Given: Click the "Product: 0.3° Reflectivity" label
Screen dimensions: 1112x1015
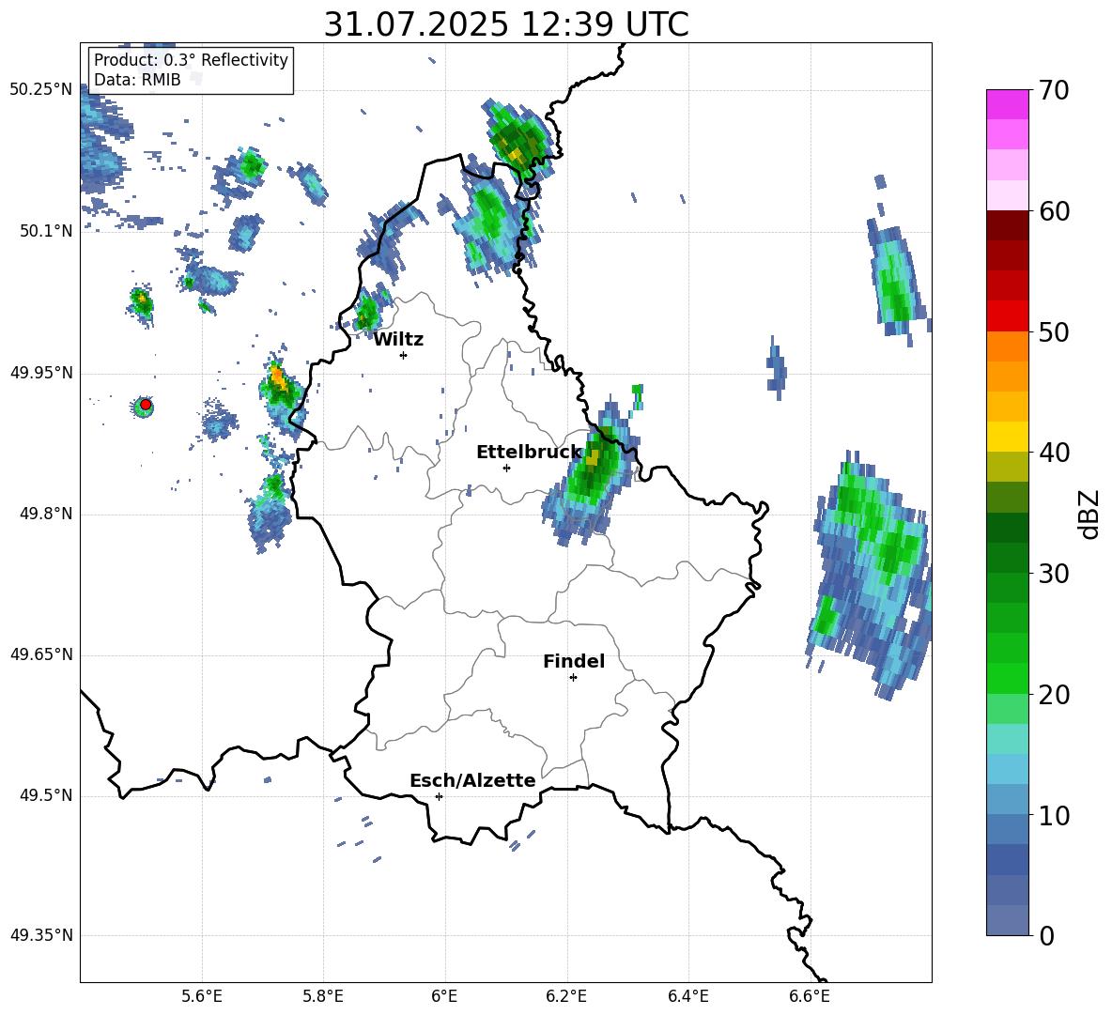Looking at the screenshot, I should (191, 59).
